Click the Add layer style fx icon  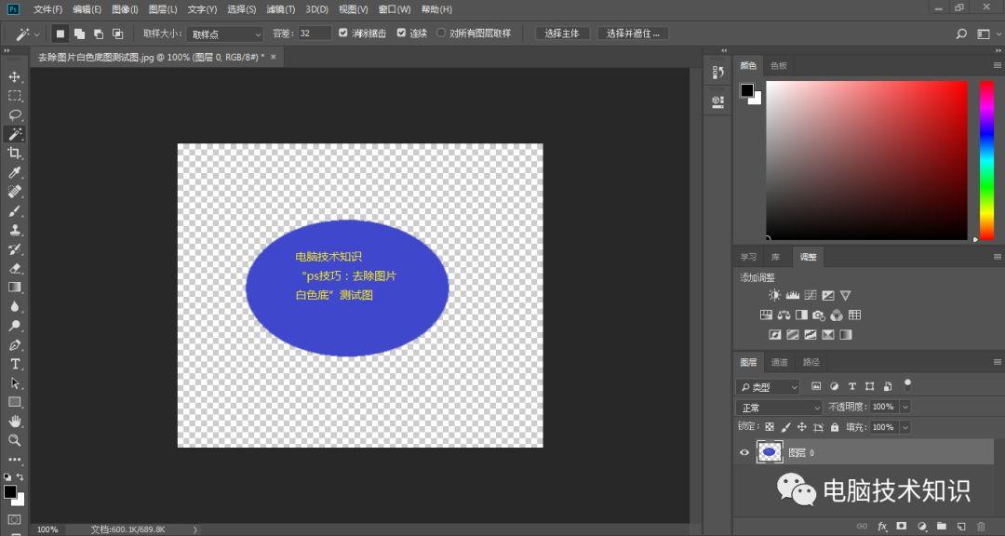(882, 527)
